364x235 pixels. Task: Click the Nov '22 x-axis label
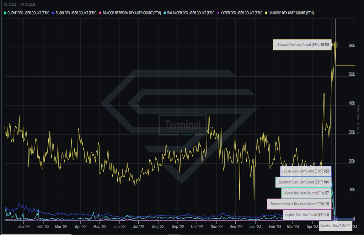pos(216,226)
